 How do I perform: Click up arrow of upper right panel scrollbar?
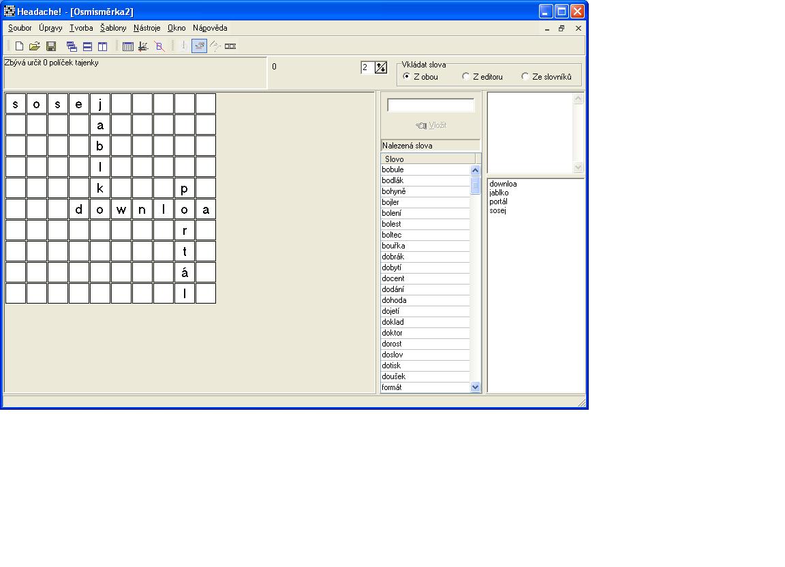click(579, 99)
